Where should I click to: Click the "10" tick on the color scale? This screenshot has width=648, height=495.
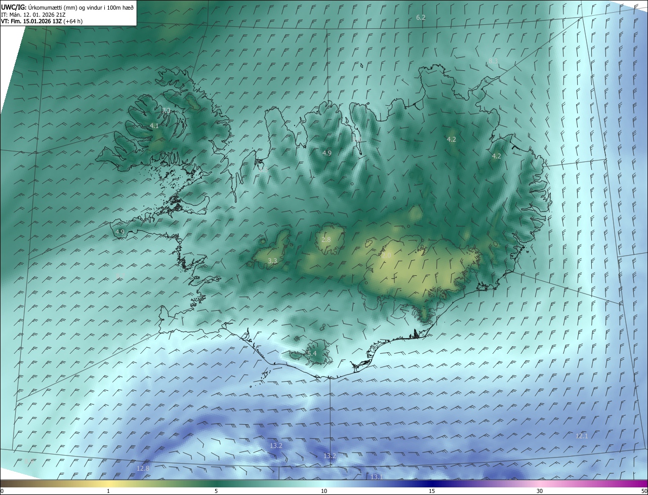(324, 491)
